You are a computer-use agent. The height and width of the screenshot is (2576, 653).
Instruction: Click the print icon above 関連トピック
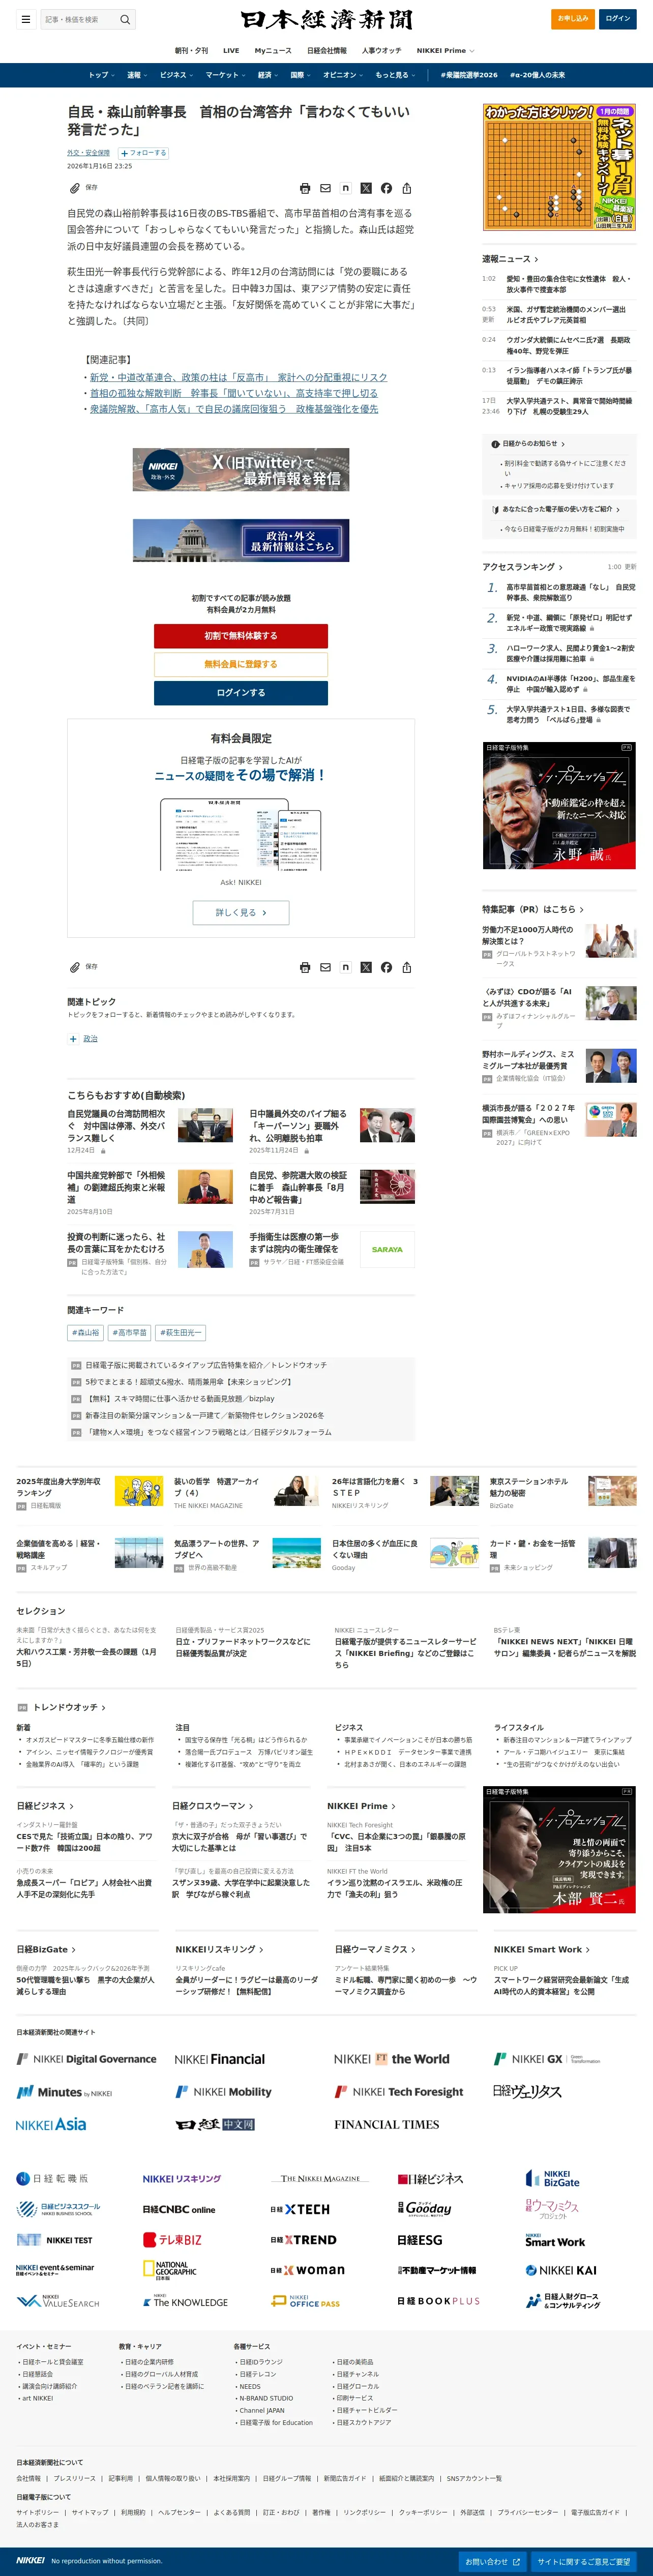[x=305, y=967]
